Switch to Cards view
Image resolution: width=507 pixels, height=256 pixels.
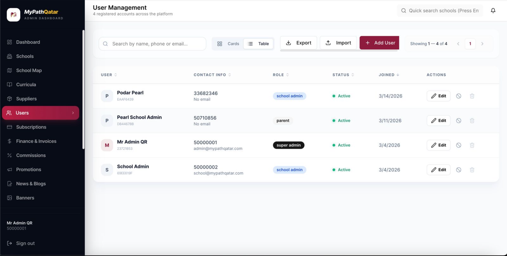click(228, 44)
